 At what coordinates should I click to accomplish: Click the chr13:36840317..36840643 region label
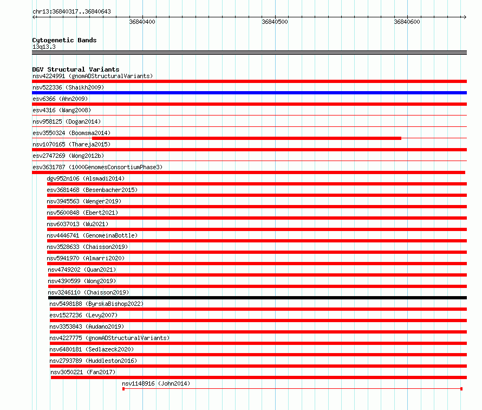71,11
